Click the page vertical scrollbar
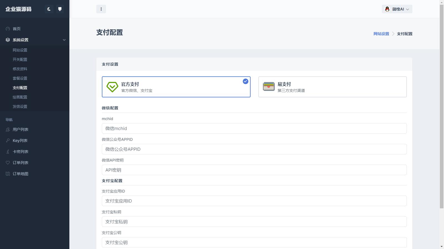444x249 pixels. tap(442, 111)
